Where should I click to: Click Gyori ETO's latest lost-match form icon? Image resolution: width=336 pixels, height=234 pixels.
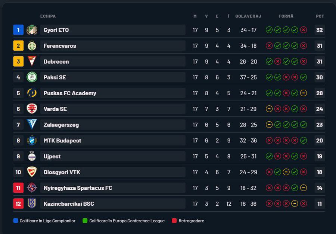[x=304, y=30]
